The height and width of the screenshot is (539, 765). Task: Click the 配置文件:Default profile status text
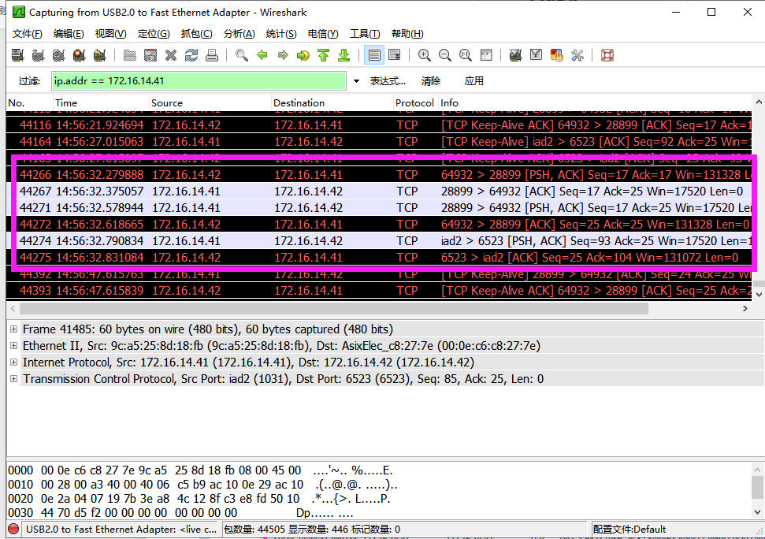[629, 530]
